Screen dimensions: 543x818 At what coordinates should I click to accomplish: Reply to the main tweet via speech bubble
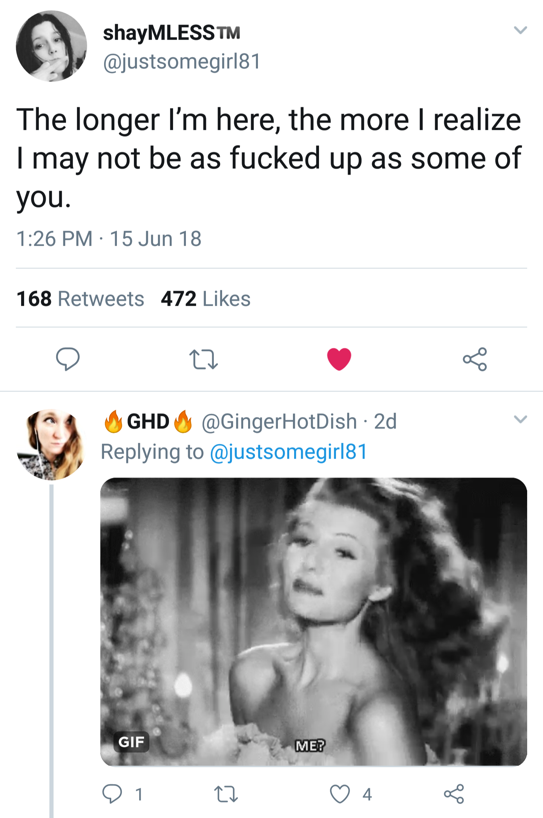click(68, 359)
